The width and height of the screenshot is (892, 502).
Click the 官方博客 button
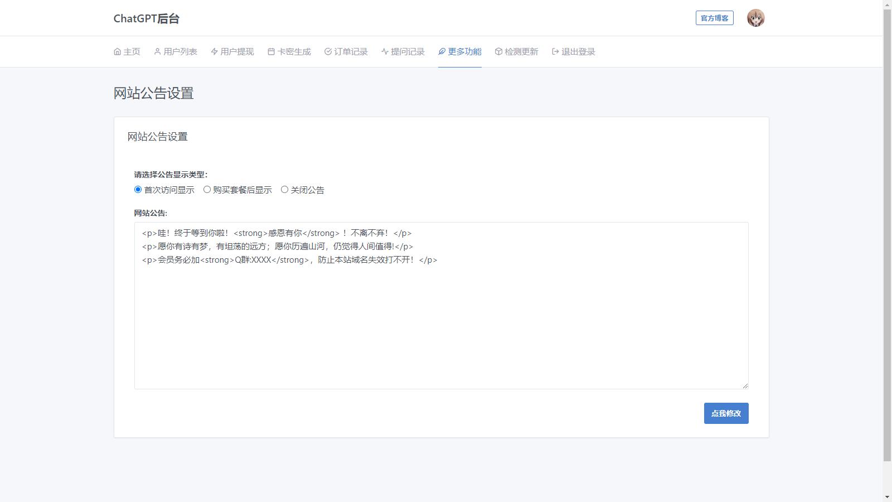[x=714, y=18]
